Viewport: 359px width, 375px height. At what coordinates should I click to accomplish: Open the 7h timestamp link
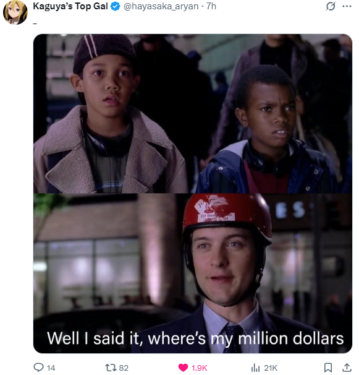point(211,6)
